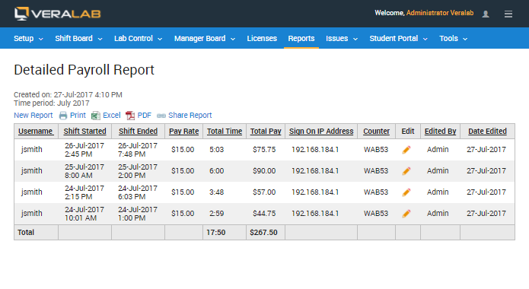Edit the 25-Jul-2017 8:00 AM shift pencil
The image size is (529, 289).
406,171
